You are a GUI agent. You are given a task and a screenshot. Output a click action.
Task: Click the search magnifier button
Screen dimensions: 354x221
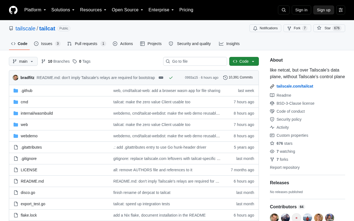pyautogui.click(x=284, y=10)
